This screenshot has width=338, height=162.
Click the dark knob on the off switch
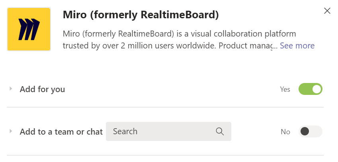coord(305,131)
